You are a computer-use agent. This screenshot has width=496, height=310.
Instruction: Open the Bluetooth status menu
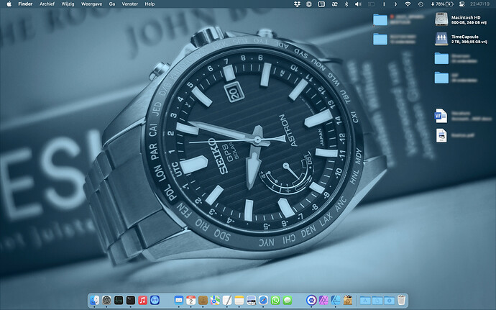[x=346, y=4]
